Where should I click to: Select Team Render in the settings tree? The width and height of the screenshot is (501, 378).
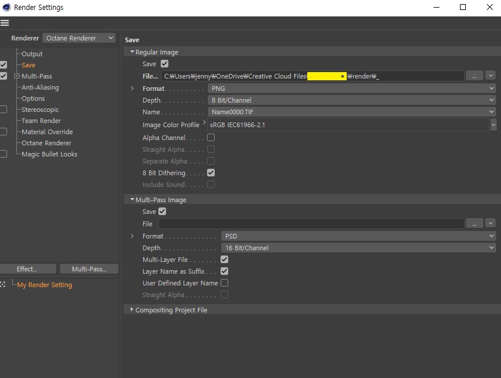(41, 121)
